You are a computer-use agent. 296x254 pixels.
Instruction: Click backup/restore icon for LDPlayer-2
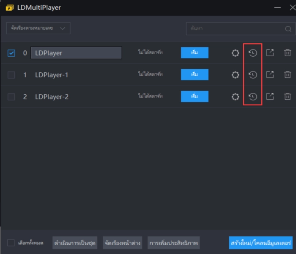tap(252, 97)
